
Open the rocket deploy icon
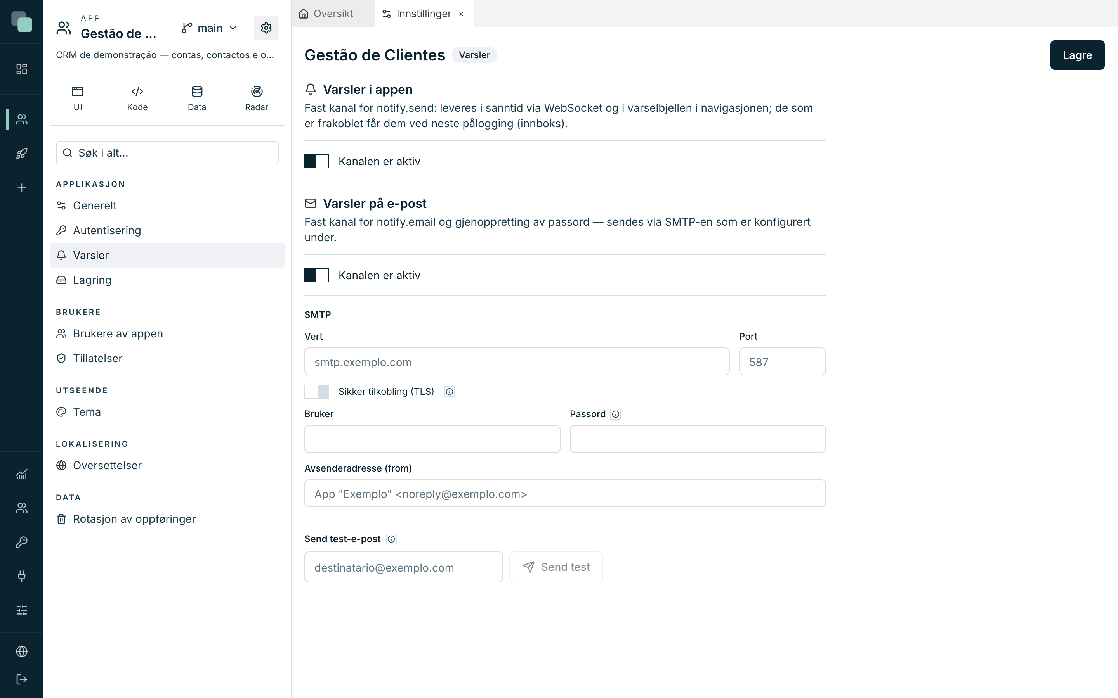(x=22, y=153)
